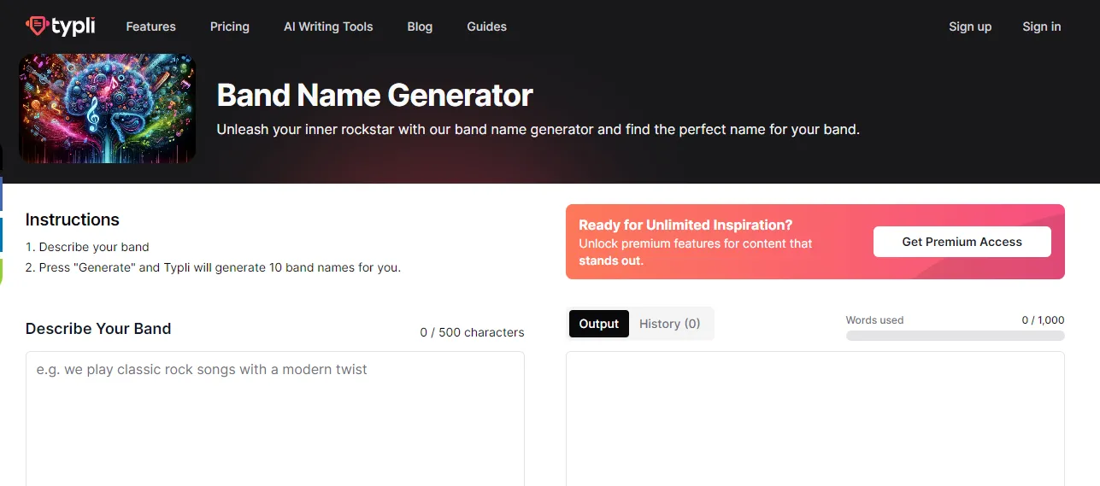
Task: Open AI Writing Tools in navigation
Action: [328, 26]
